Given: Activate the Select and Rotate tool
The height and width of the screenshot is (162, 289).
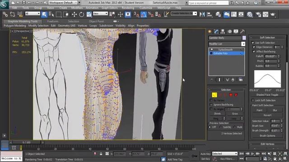Looking at the screenshot, I should point(81,14).
